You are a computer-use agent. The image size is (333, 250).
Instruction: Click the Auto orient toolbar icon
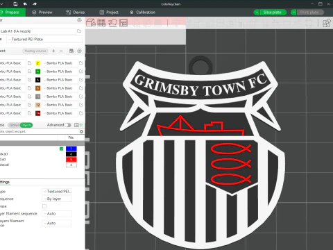coord(112,22)
